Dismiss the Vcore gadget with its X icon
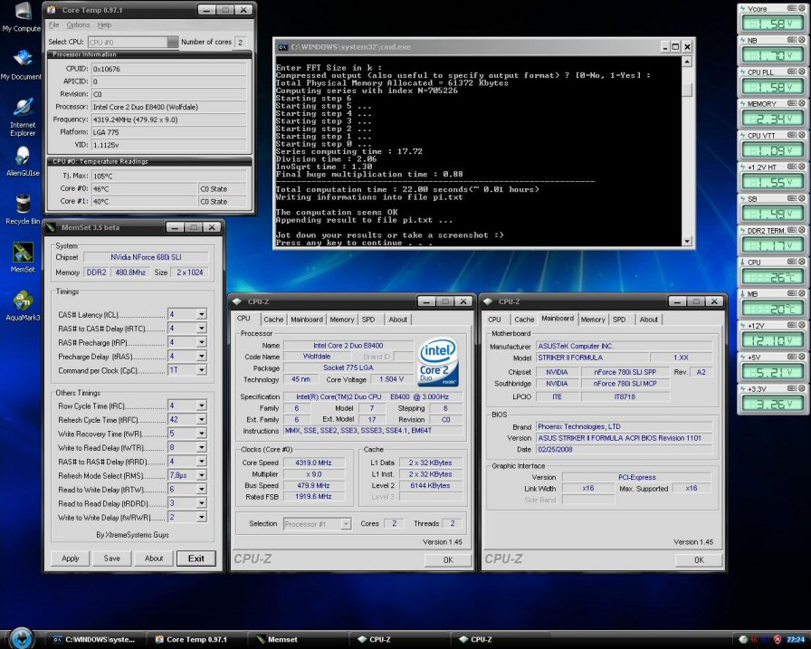811x649 pixels. click(x=802, y=8)
